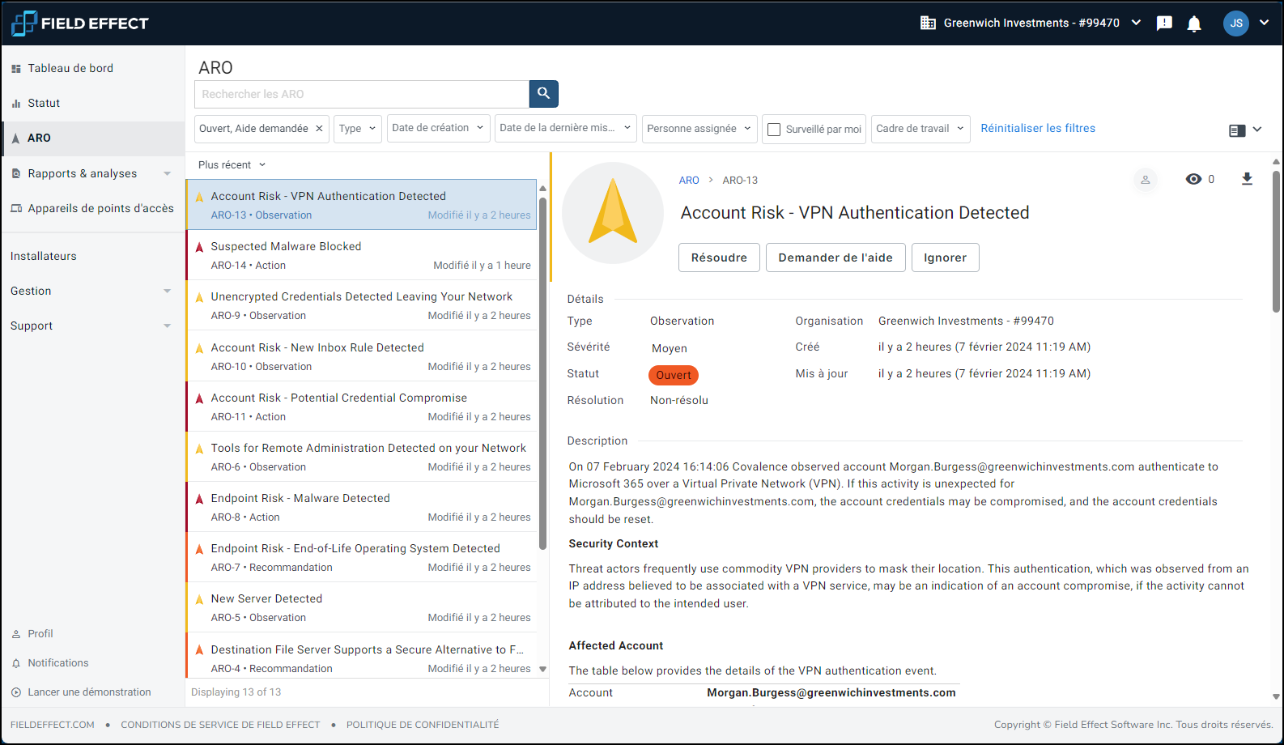Select Unencrypted Credentials Detected Leaving Your Network
Viewport: 1284px width, 745px height.
tap(361, 305)
